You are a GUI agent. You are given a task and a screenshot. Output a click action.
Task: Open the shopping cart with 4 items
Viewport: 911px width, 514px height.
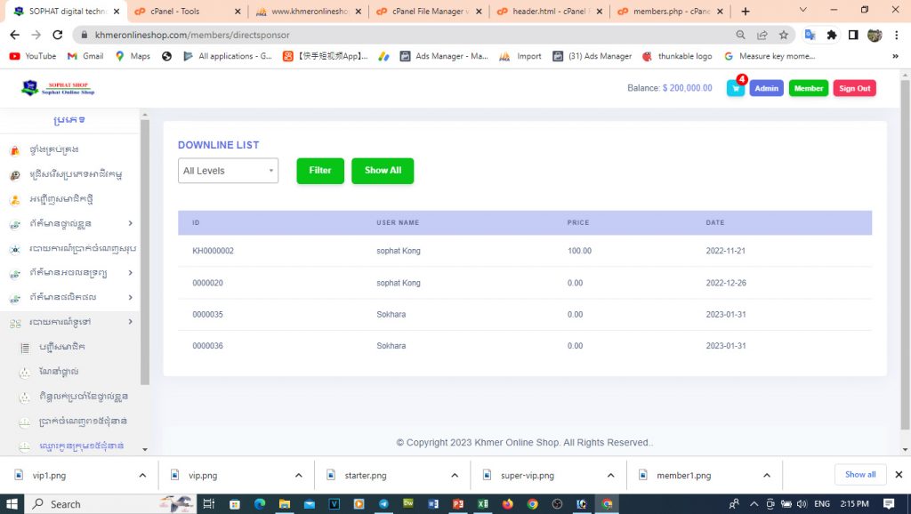[x=736, y=88]
